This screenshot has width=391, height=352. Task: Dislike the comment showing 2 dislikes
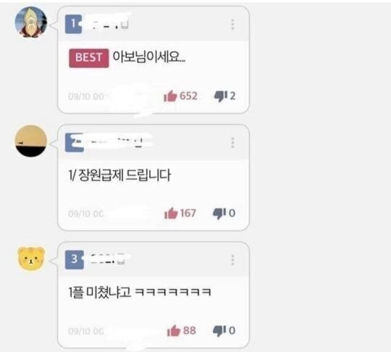(x=221, y=96)
